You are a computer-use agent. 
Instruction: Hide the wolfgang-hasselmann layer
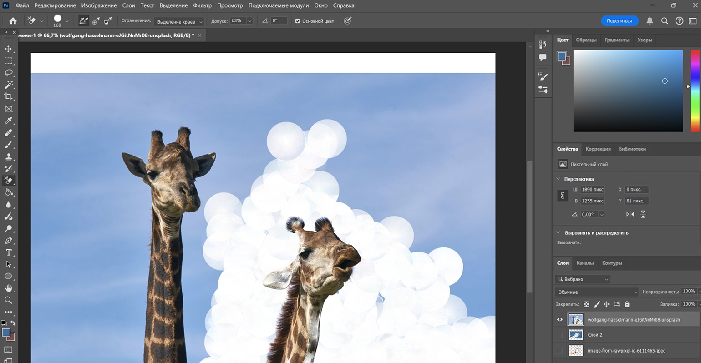pyautogui.click(x=560, y=320)
